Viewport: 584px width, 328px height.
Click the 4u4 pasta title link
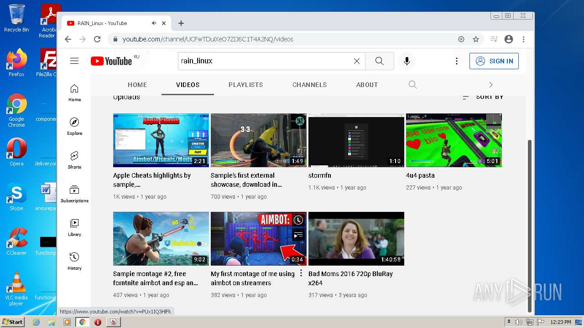click(x=420, y=175)
